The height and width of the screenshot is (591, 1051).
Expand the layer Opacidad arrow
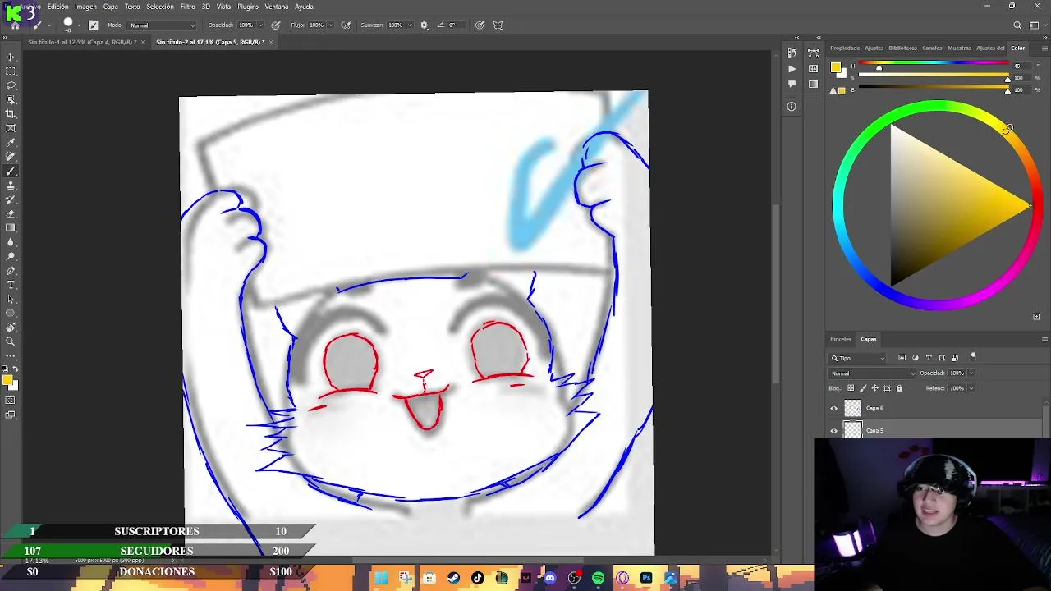coord(971,373)
